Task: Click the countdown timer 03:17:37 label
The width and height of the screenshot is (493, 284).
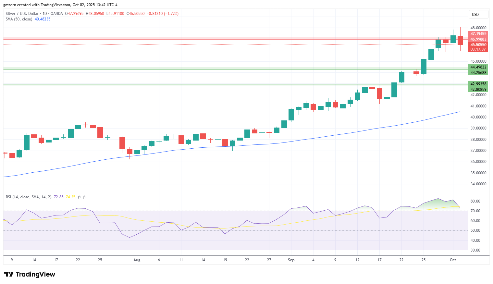Action: coord(478,49)
